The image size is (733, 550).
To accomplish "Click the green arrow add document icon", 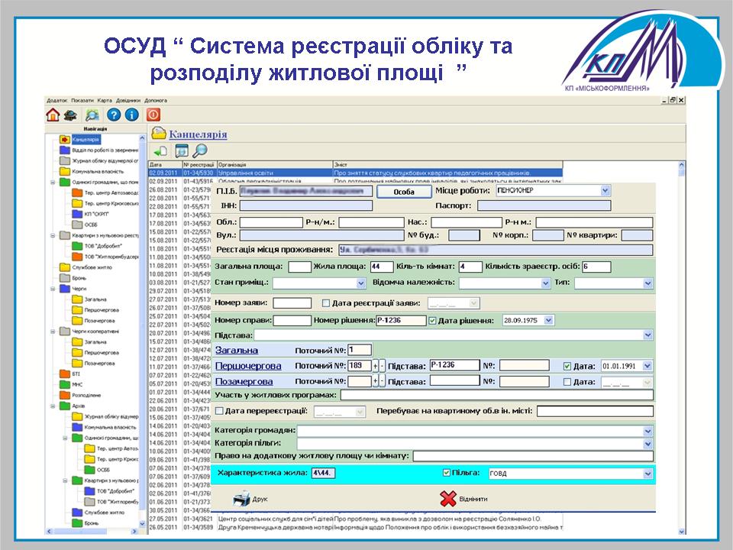I will 161,151.
